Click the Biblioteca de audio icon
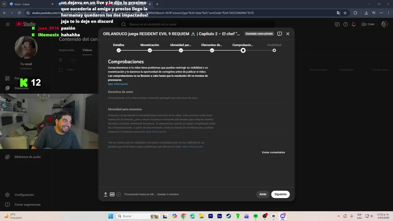393x221 pixels. 7,157
